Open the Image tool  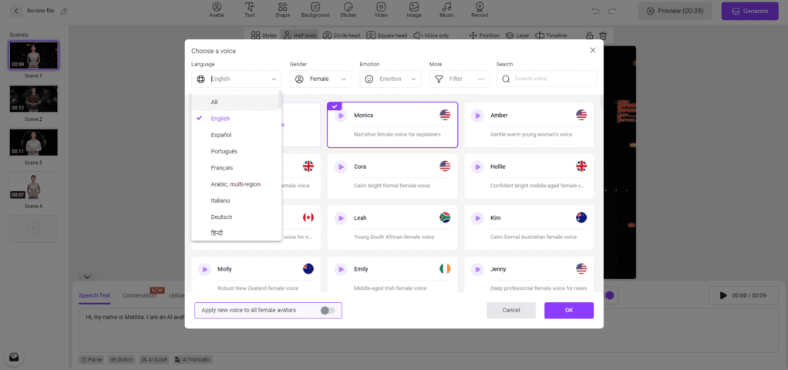coord(413,9)
